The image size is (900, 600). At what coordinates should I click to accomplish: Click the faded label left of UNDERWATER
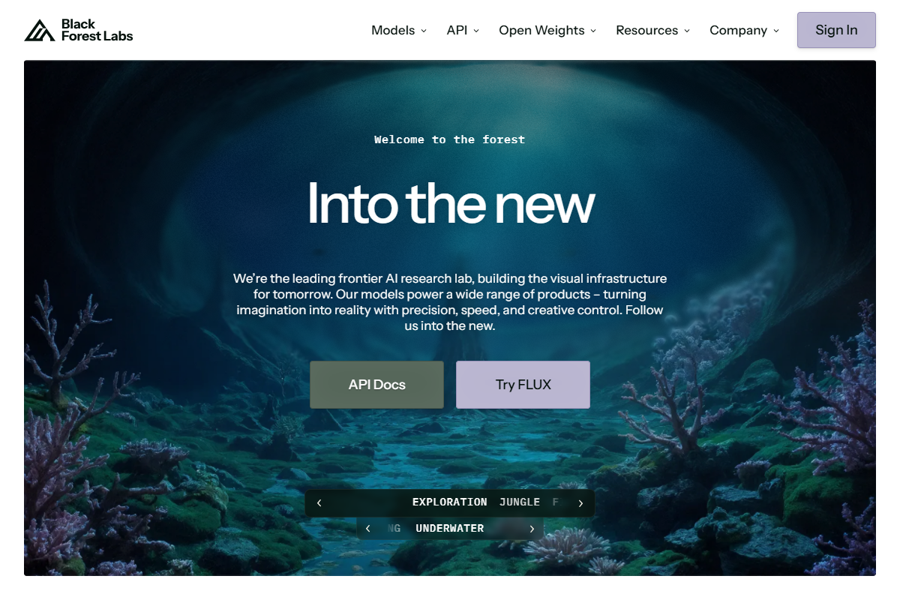(x=394, y=529)
